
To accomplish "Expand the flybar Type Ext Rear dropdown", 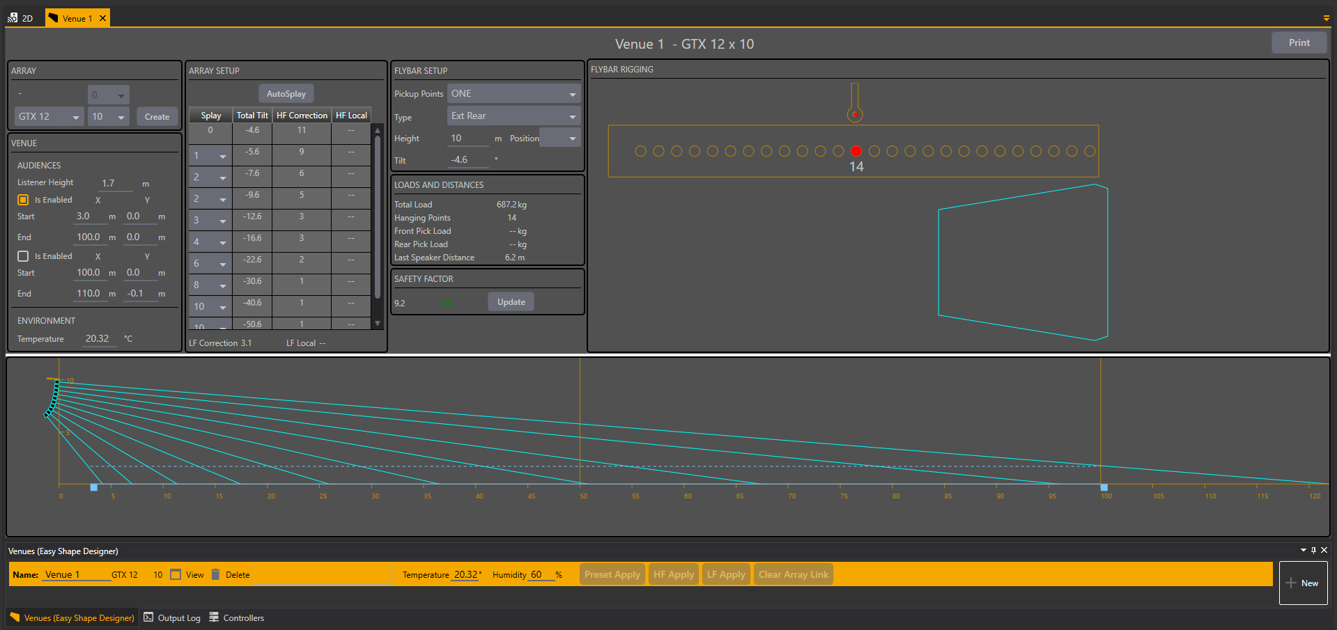I will tap(513, 116).
